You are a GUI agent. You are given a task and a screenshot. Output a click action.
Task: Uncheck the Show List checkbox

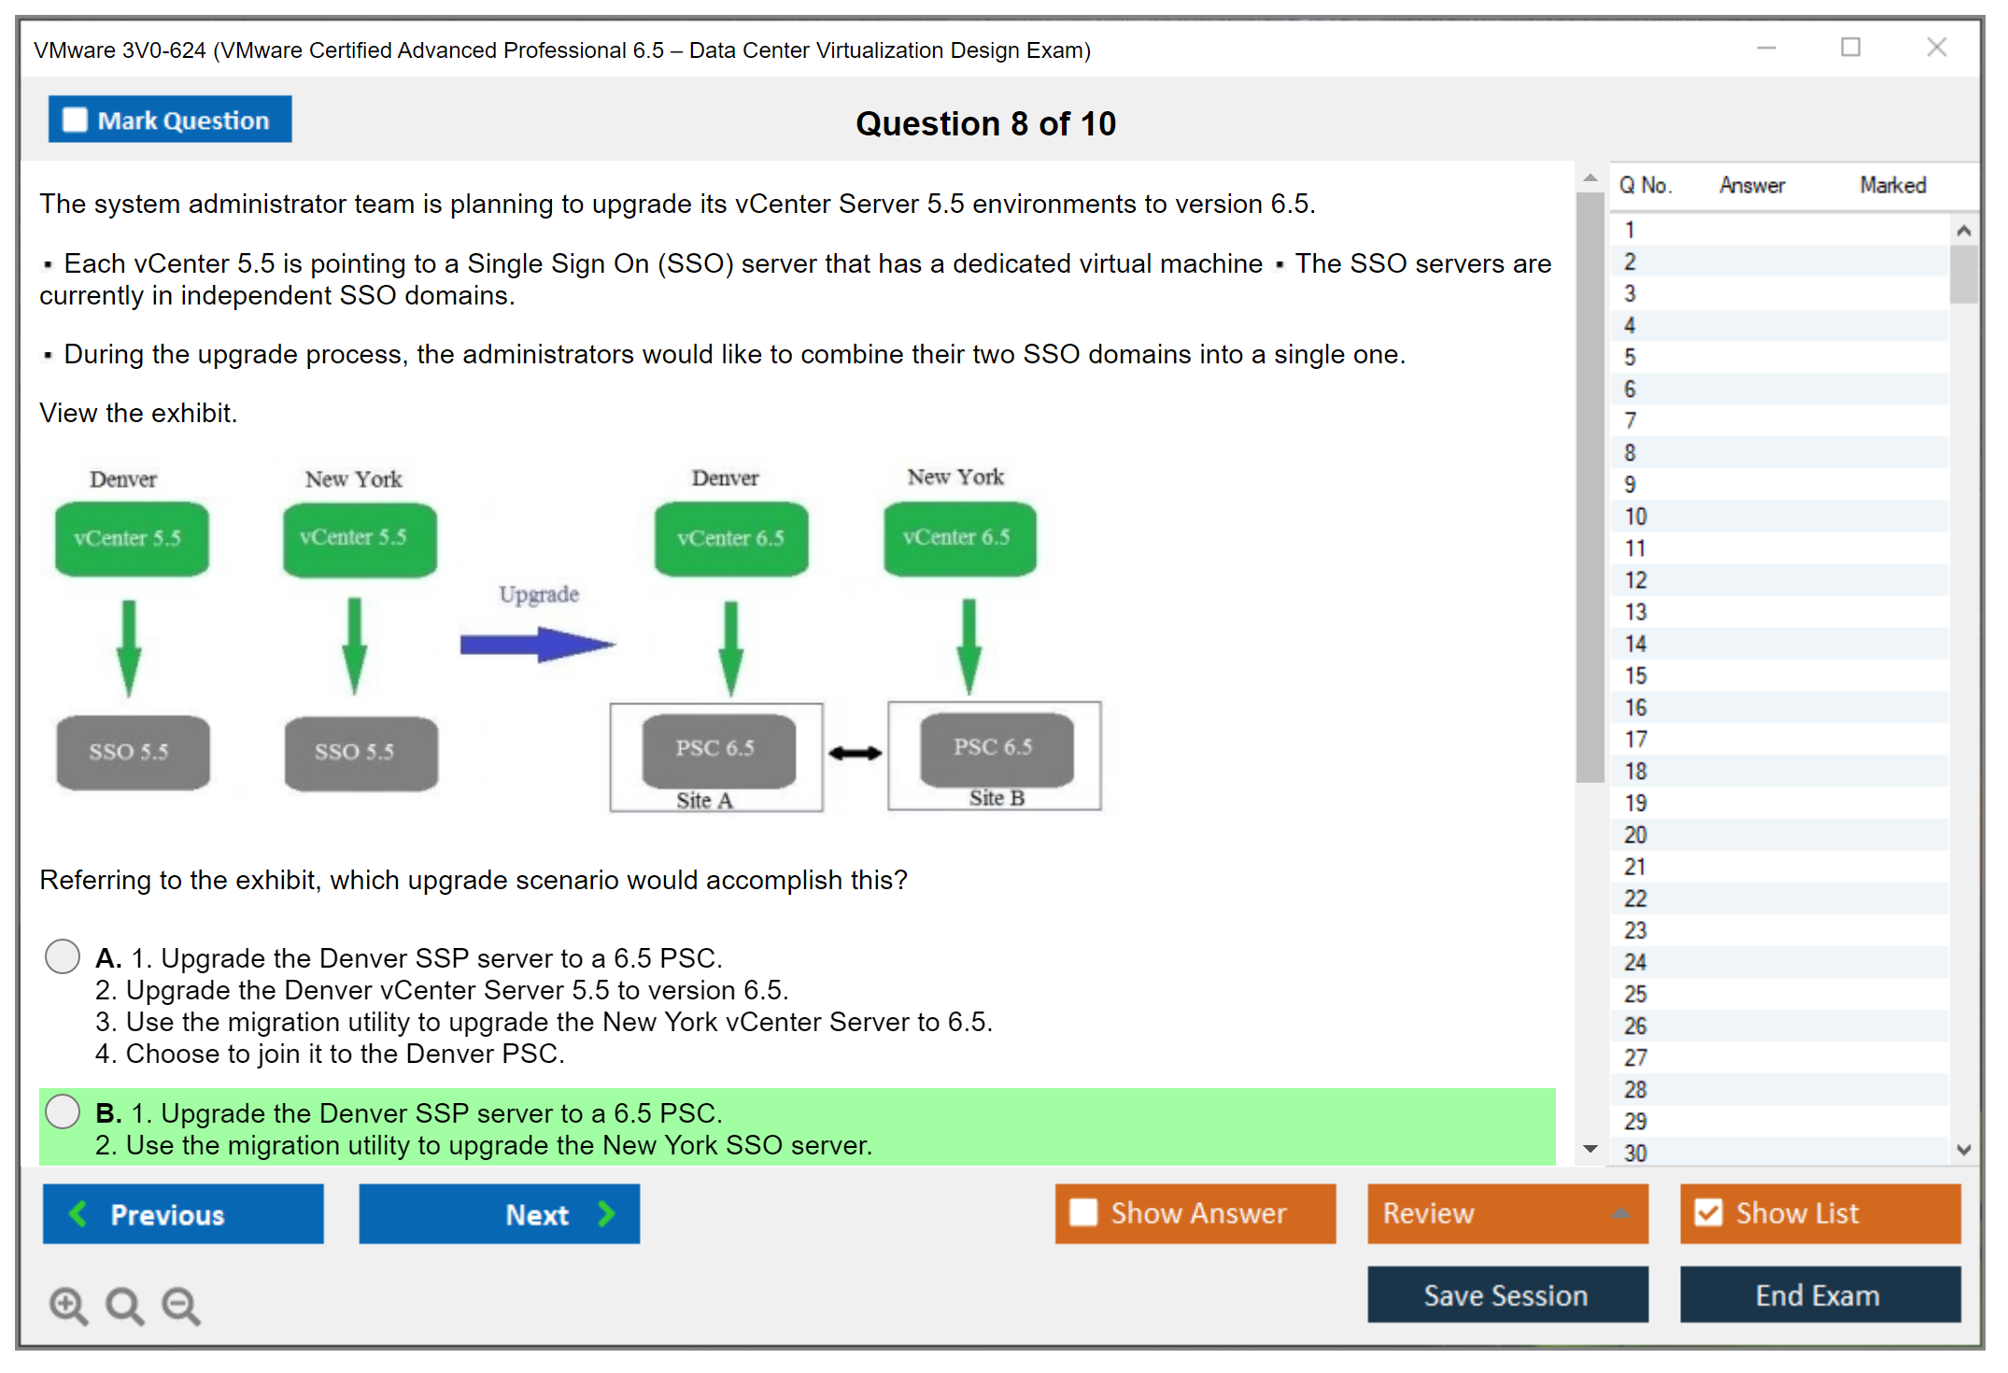coord(1708,1212)
